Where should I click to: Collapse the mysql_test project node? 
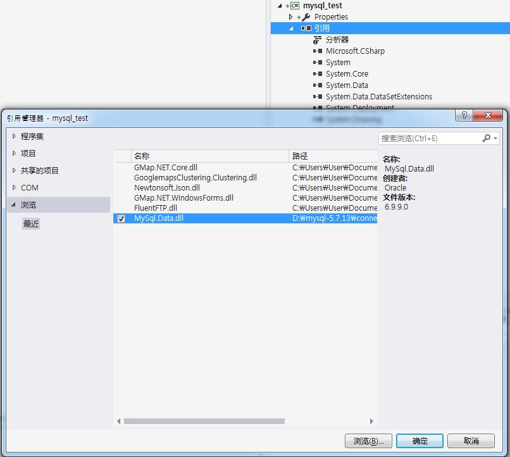pyautogui.click(x=280, y=6)
